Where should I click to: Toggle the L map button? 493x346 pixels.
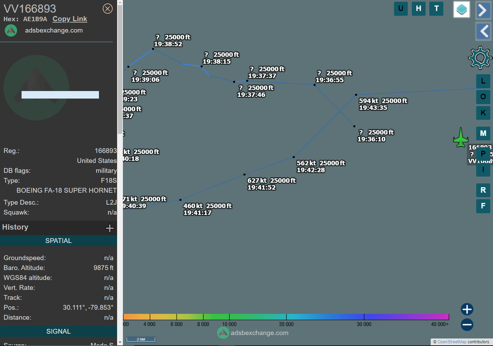[483, 81]
